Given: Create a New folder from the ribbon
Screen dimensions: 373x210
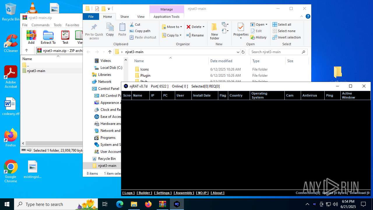Looking at the screenshot, I should click(214, 32).
